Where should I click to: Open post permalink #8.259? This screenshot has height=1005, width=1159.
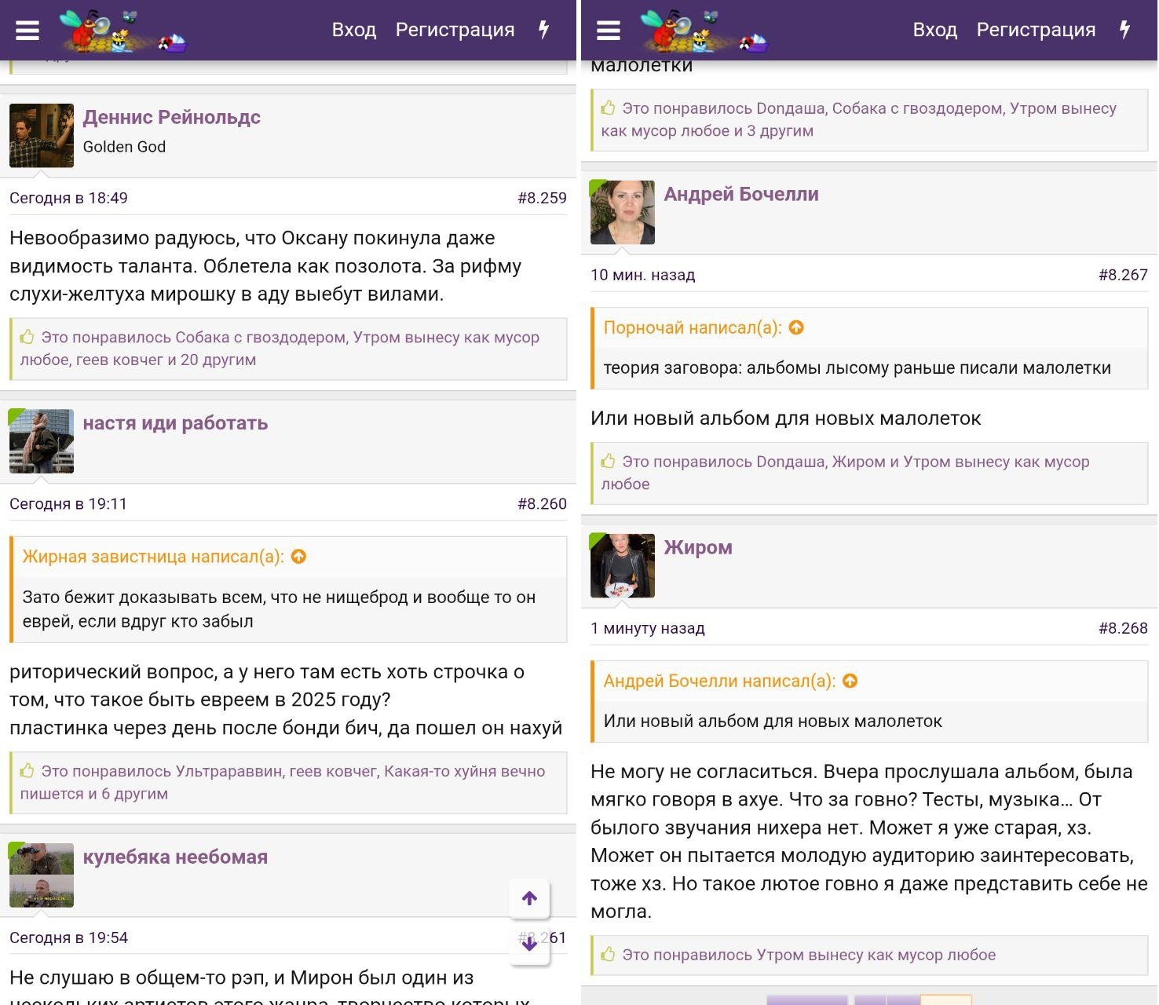[x=542, y=198]
